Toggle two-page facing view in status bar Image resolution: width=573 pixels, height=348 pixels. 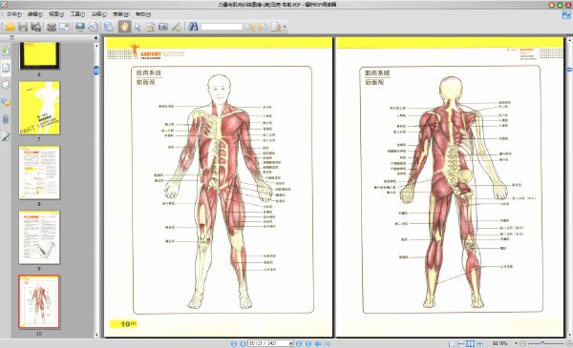(x=470, y=343)
